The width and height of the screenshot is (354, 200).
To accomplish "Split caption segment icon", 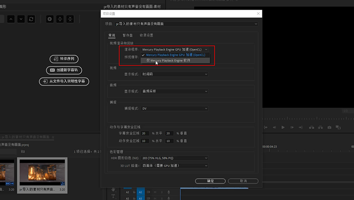I will tap(60, 19).
